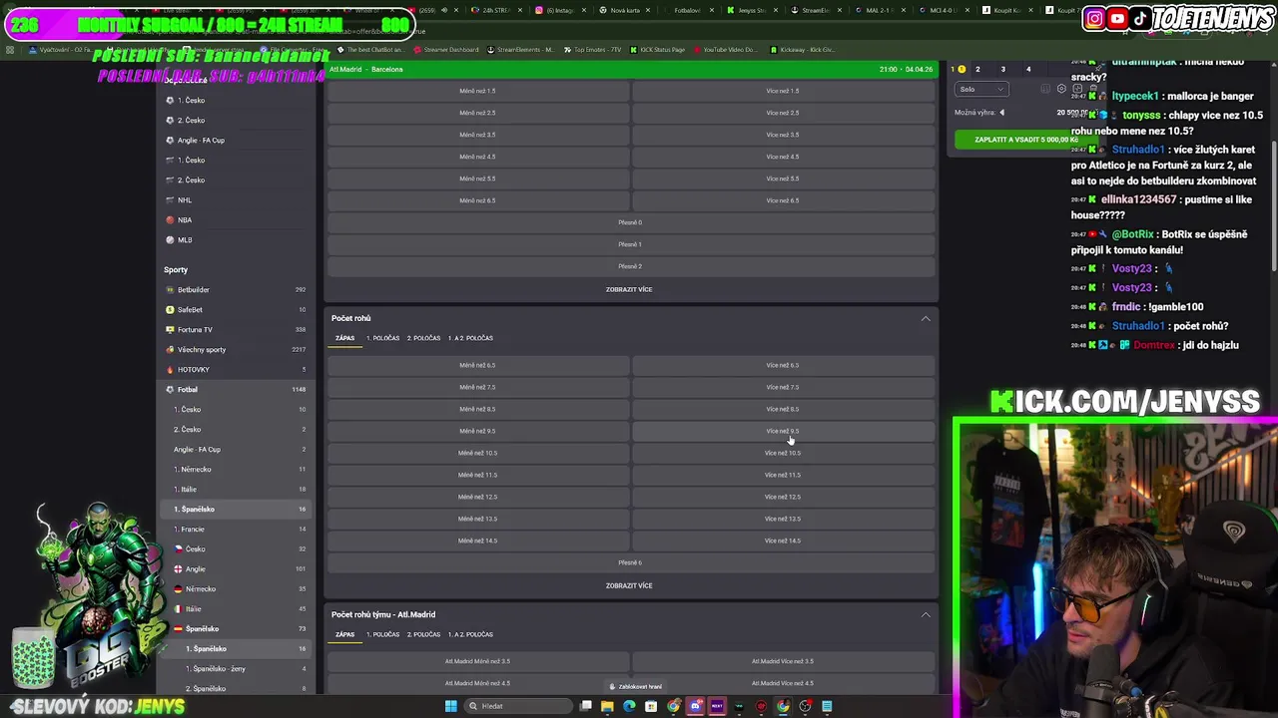
Task: Launch Microsoft Edge from taskbar
Action: 629,706
